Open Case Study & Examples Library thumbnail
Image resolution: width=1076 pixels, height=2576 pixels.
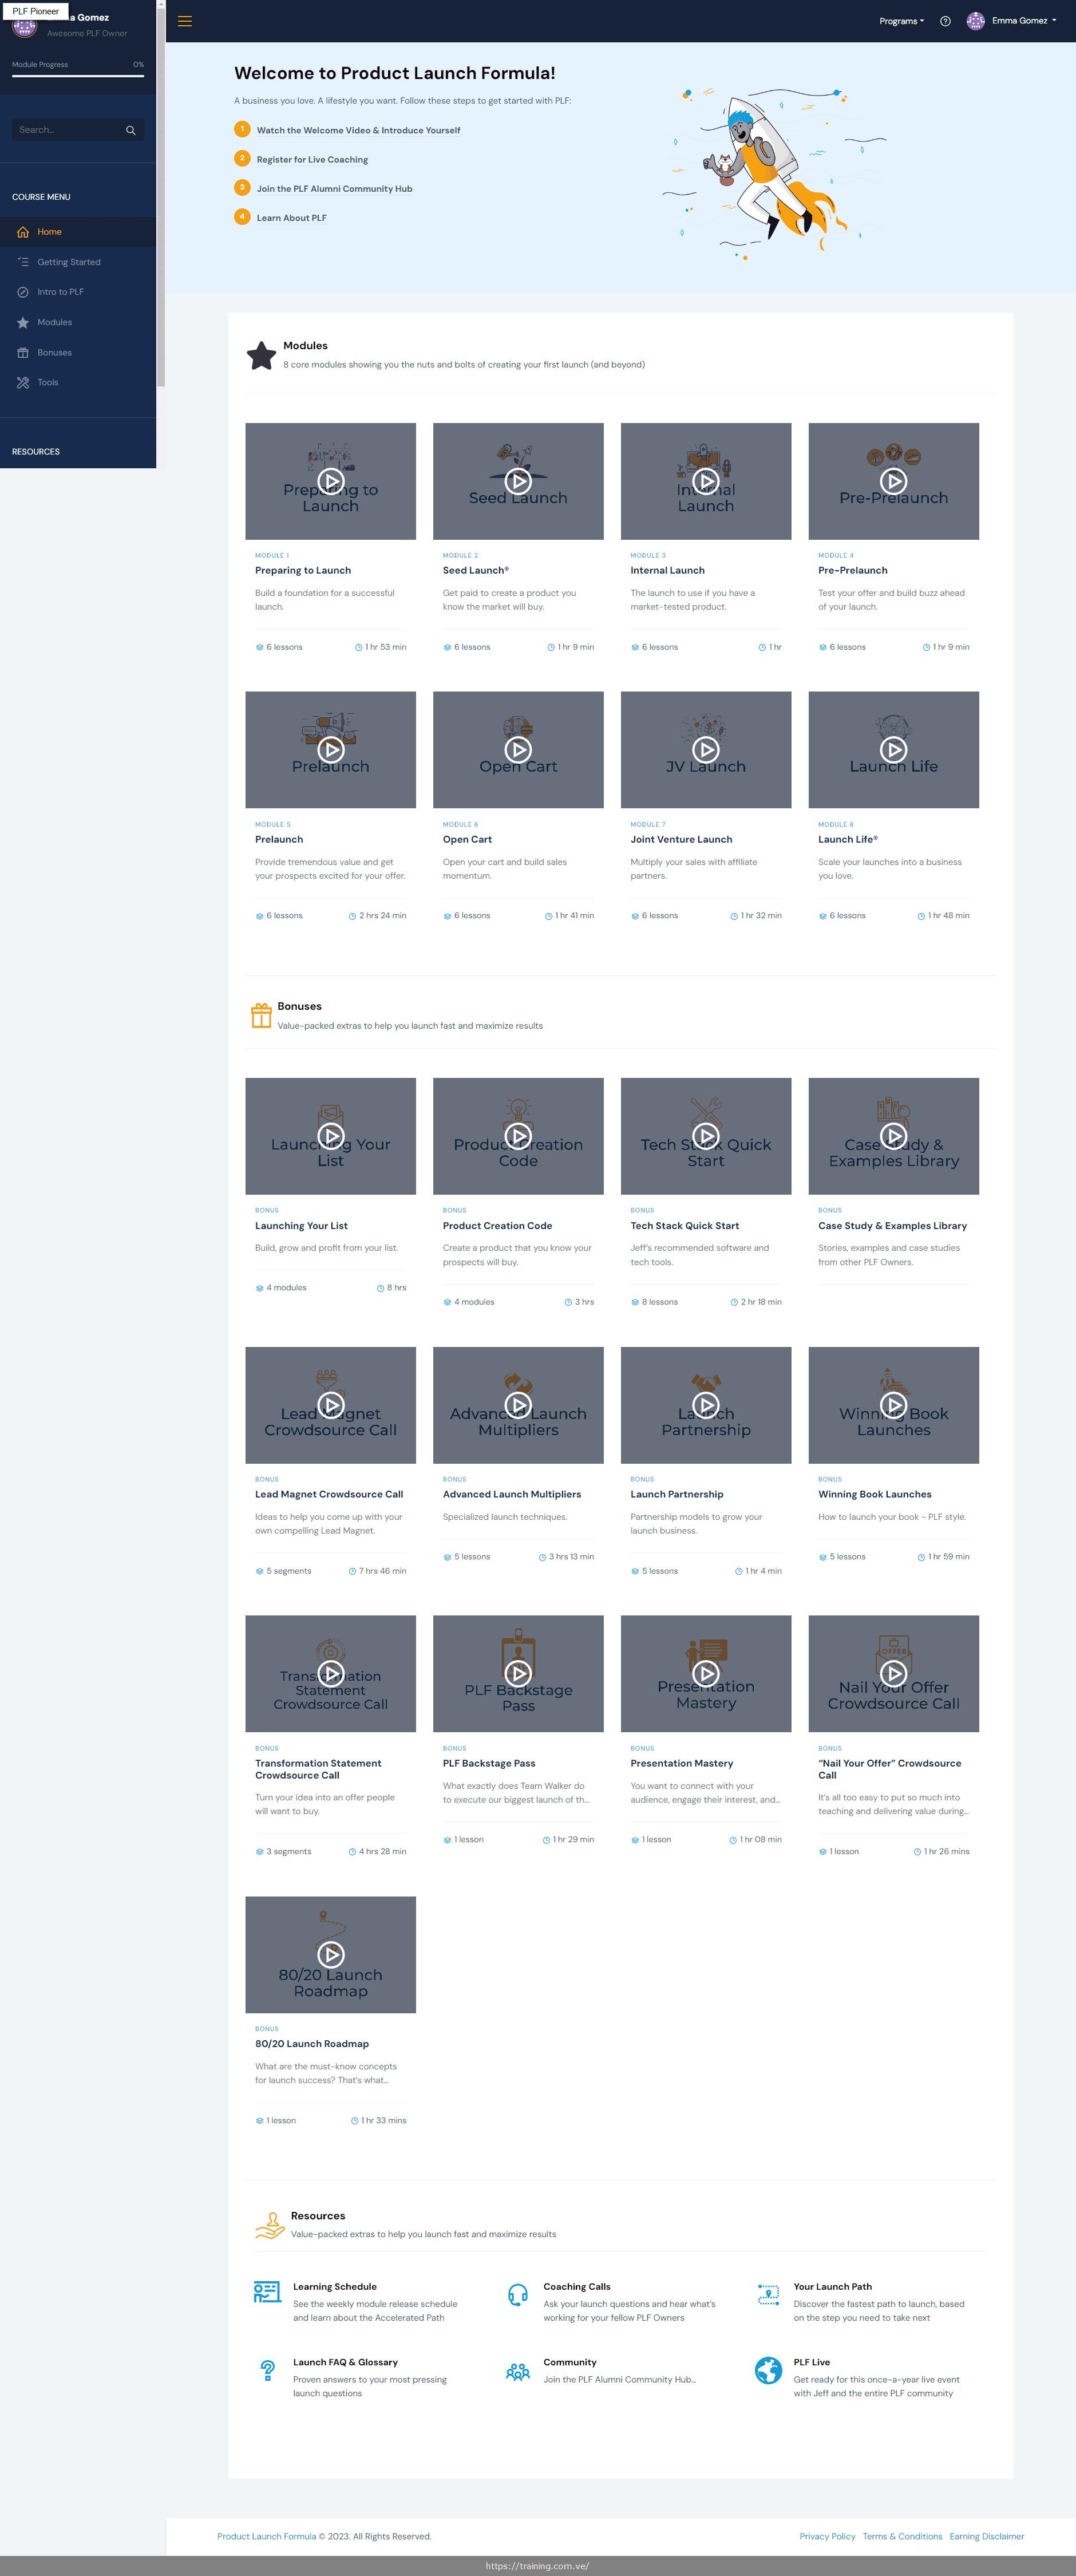pyautogui.click(x=893, y=1136)
